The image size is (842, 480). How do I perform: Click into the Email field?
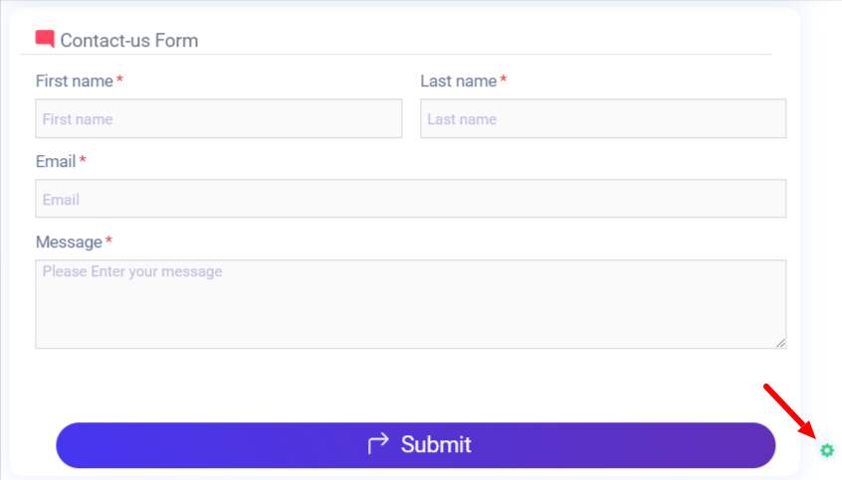[x=410, y=199]
